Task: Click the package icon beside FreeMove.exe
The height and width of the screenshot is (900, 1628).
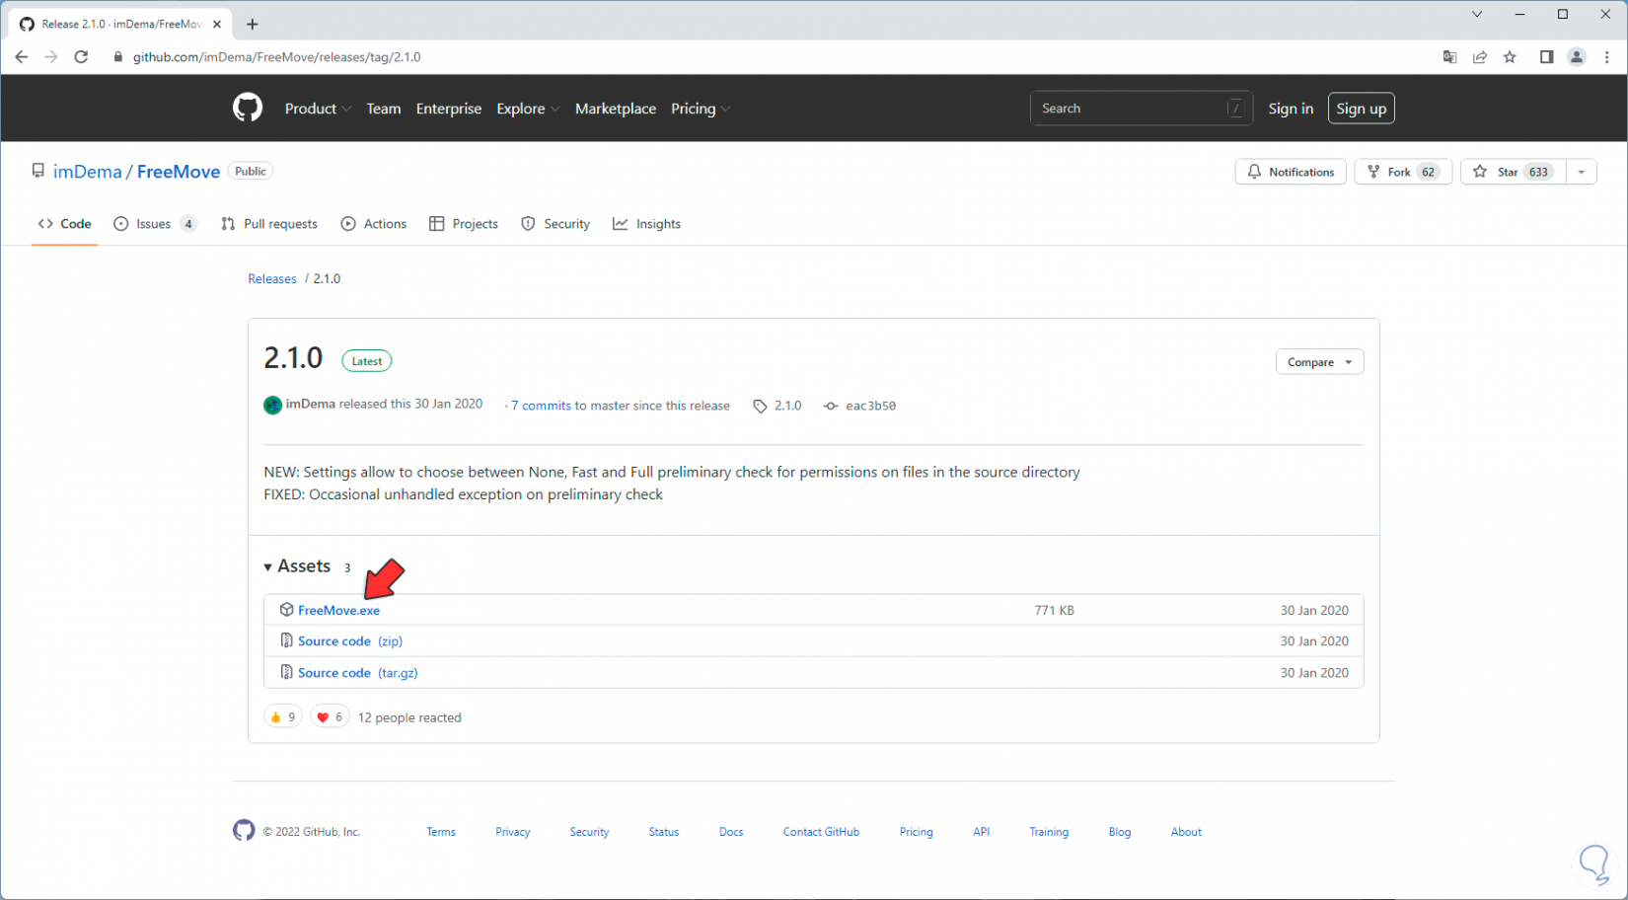Action: (x=286, y=610)
